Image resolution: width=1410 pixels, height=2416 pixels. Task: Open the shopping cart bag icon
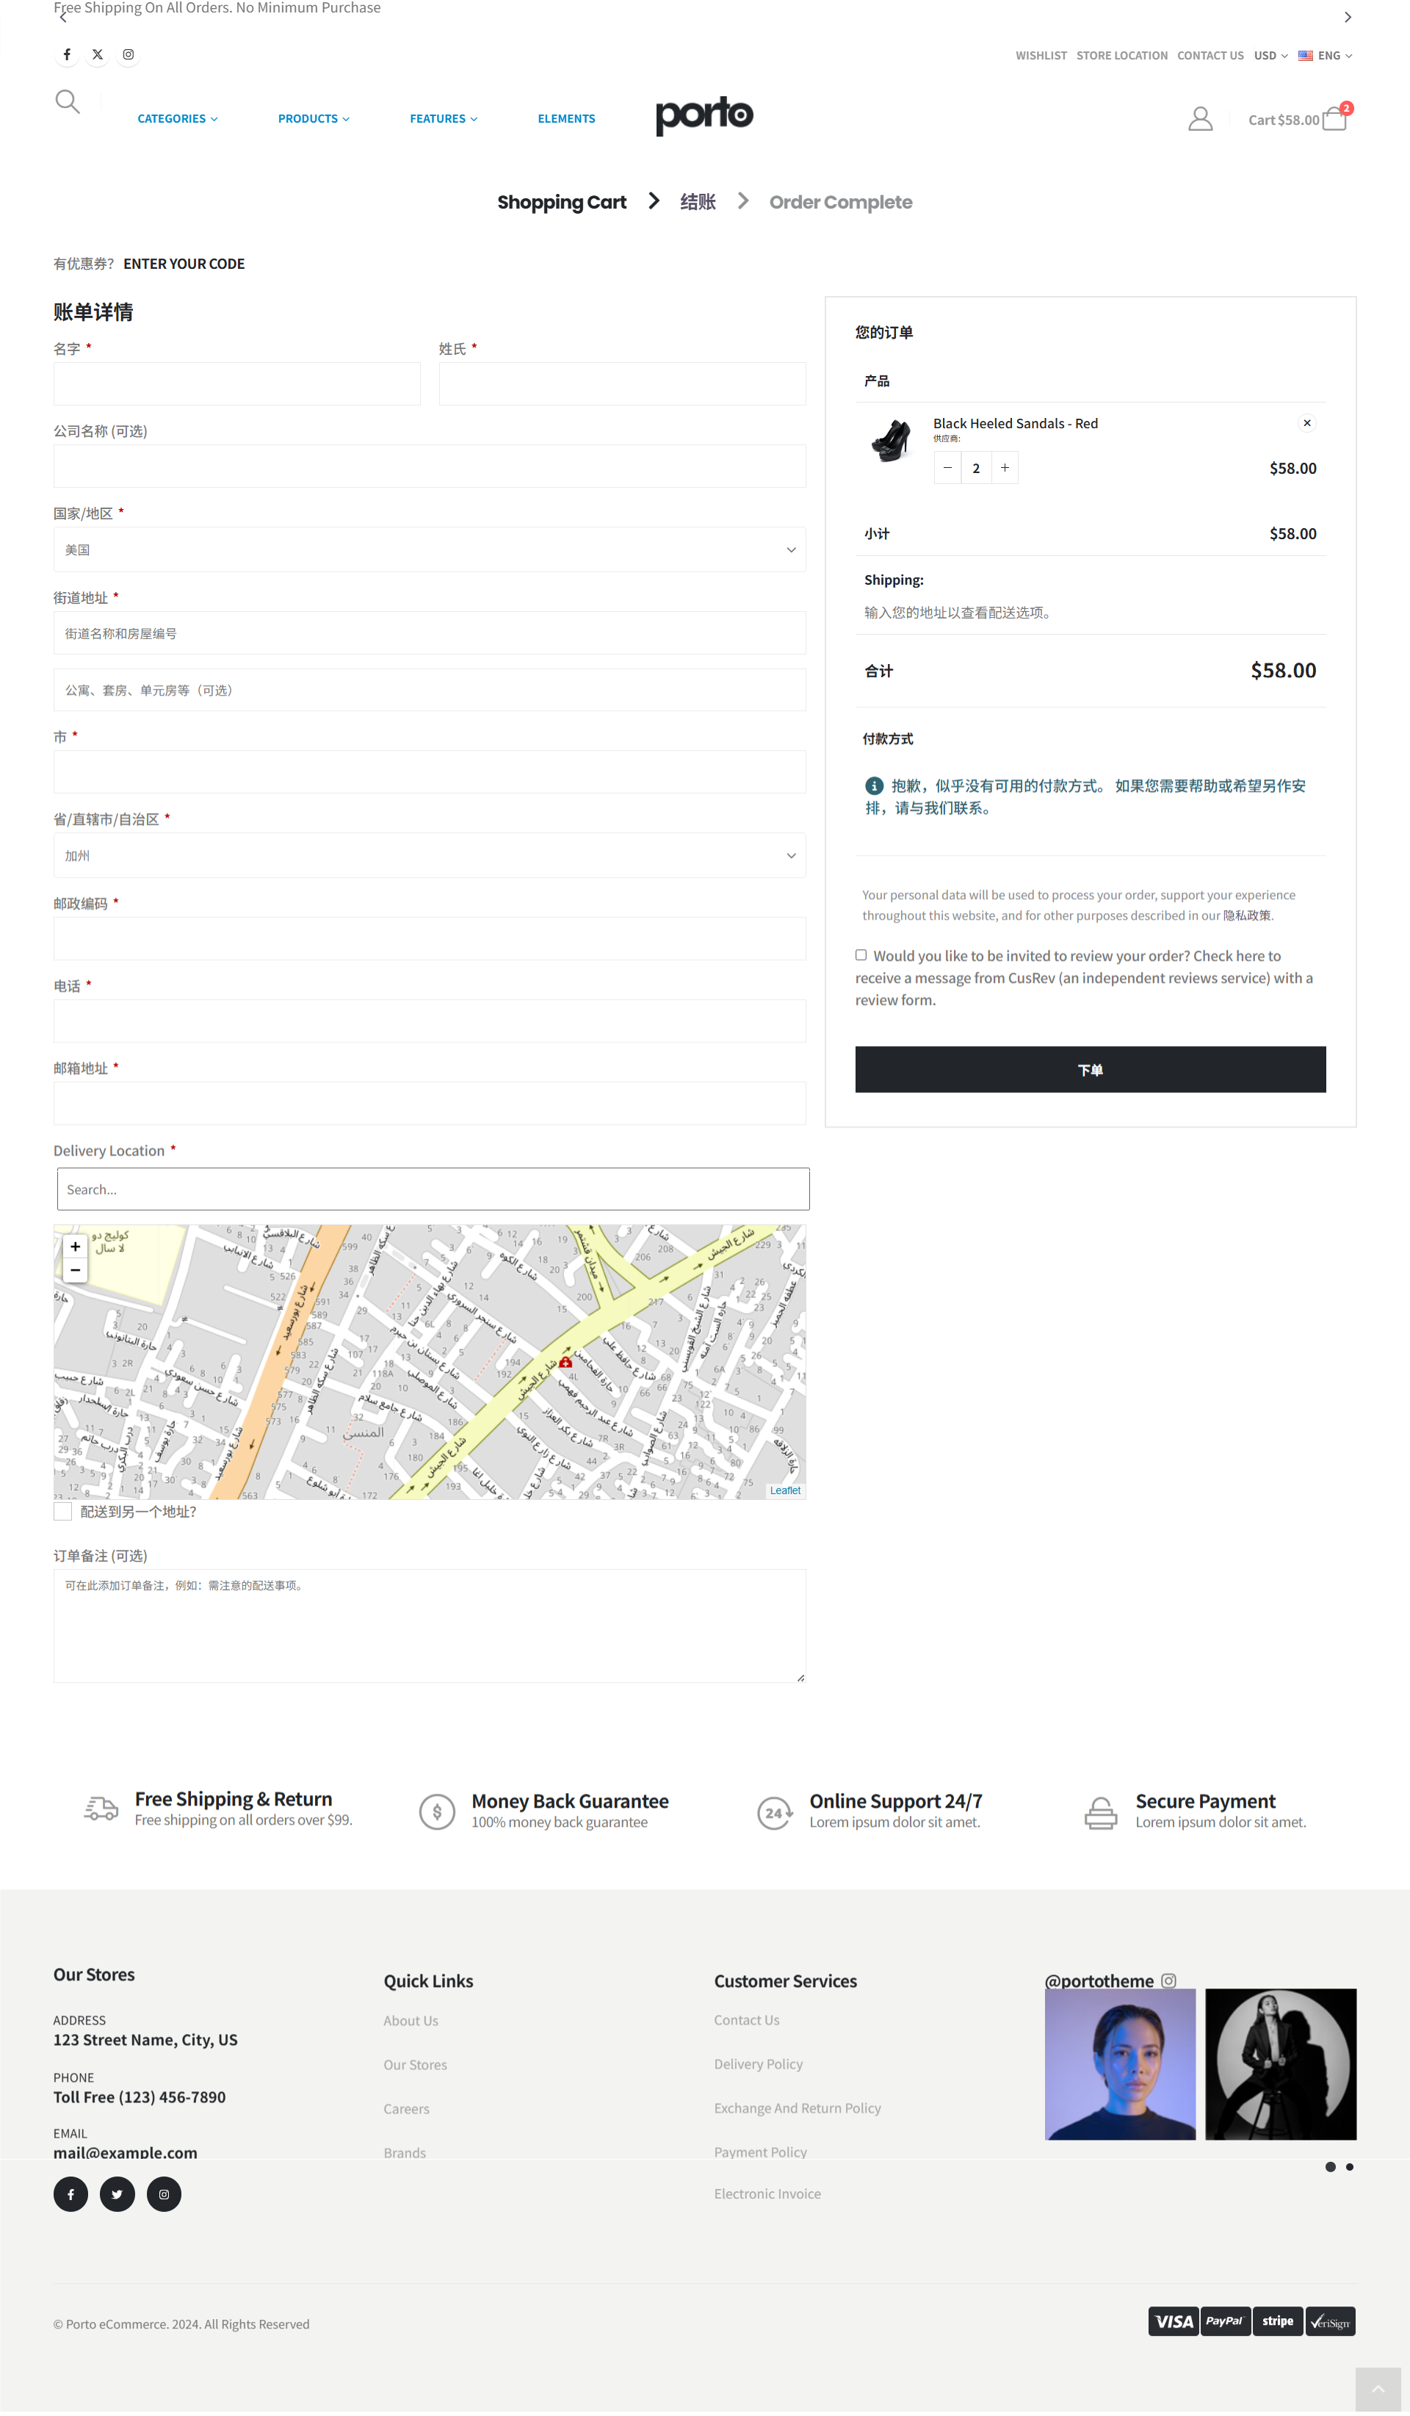(1334, 119)
